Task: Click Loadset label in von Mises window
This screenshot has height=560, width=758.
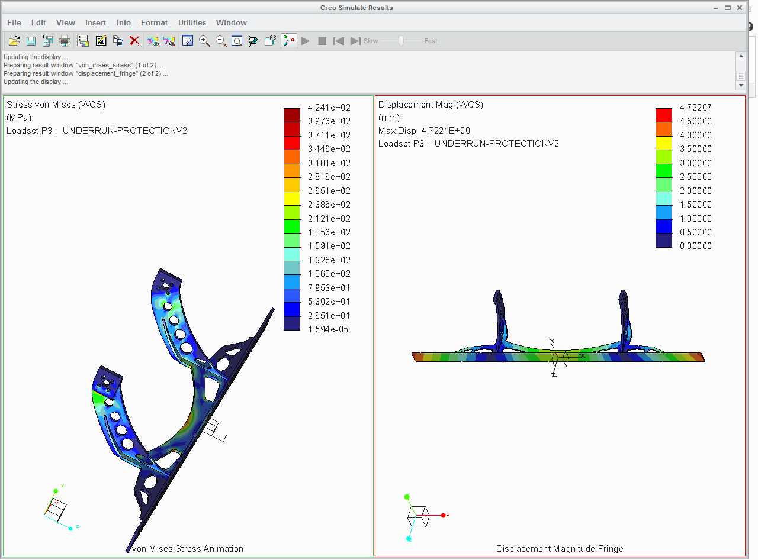Action: click(x=97, y=131)
